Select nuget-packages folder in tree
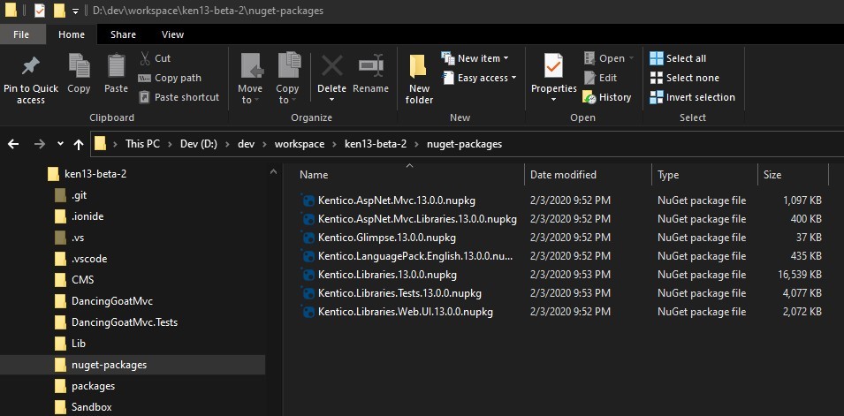Image resolution: width=844 pixels, height=416 pixels. (133, 365)
